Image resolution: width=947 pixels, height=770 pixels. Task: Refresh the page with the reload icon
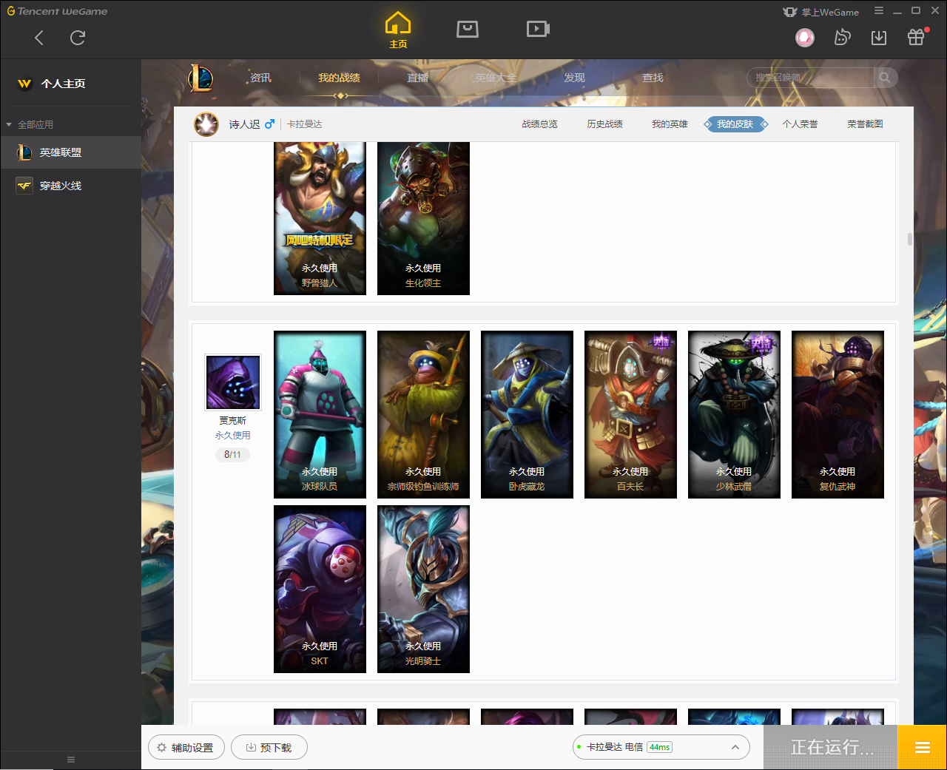(x=78, y=38)
